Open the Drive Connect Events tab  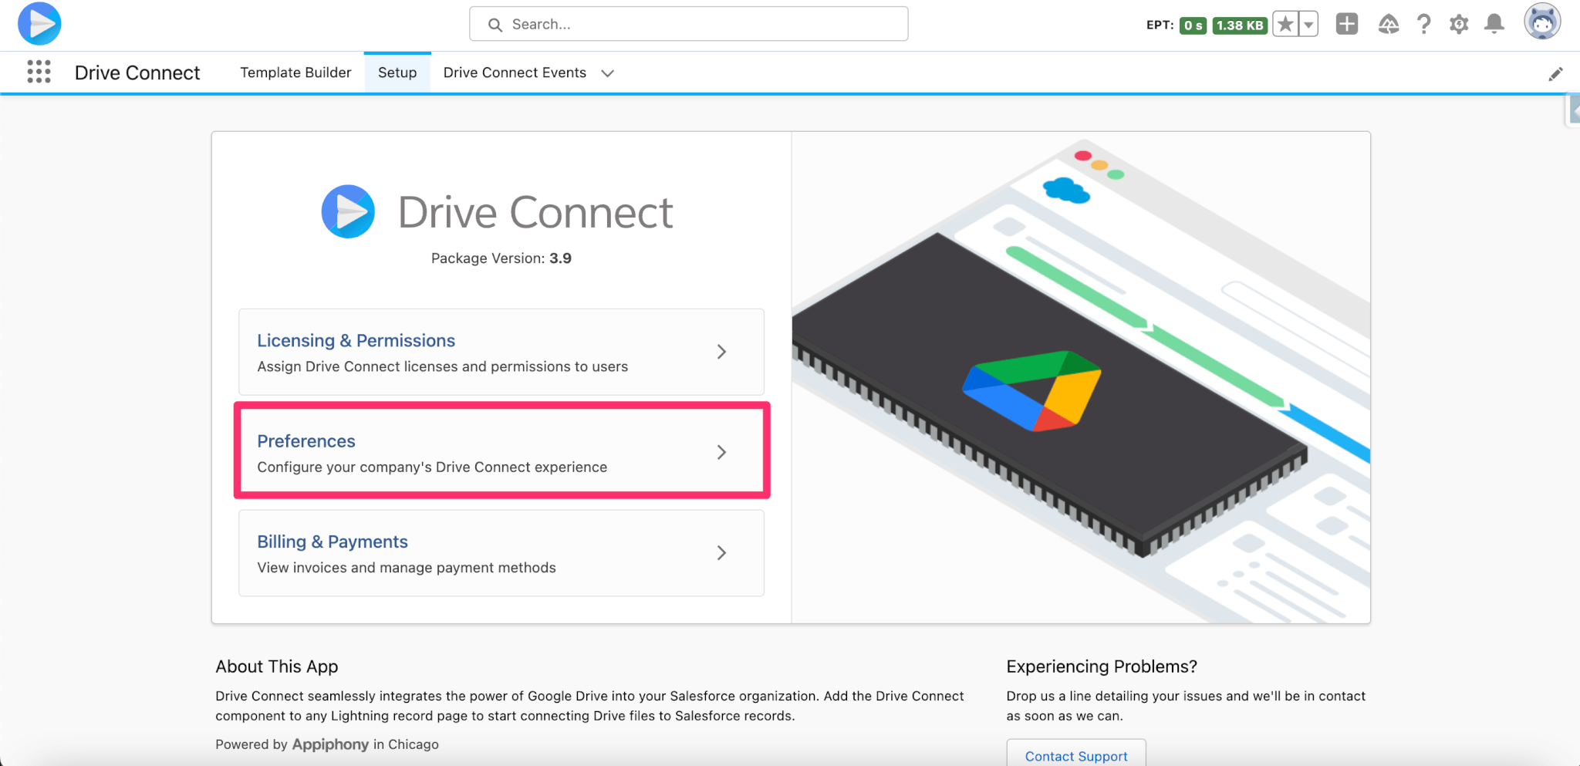515,73
